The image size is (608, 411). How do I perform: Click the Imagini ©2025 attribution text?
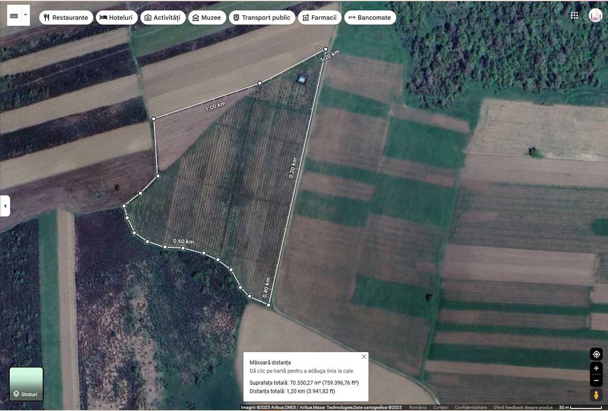coord(322,407)
